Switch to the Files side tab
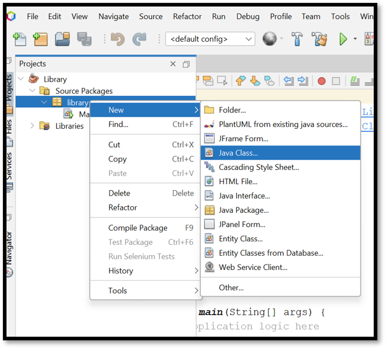The width and height of the screenshot is (385, 348). (10, 132)
